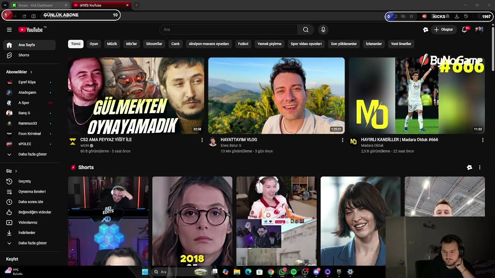495x278 pixels.
Task: Select the Mix'ler filter chip
Action: pos(131,44)
